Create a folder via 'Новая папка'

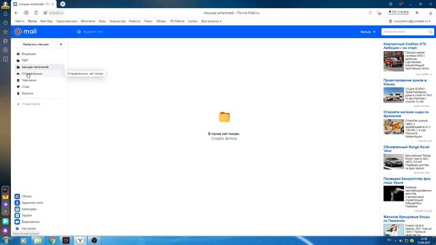pos(29,104)
